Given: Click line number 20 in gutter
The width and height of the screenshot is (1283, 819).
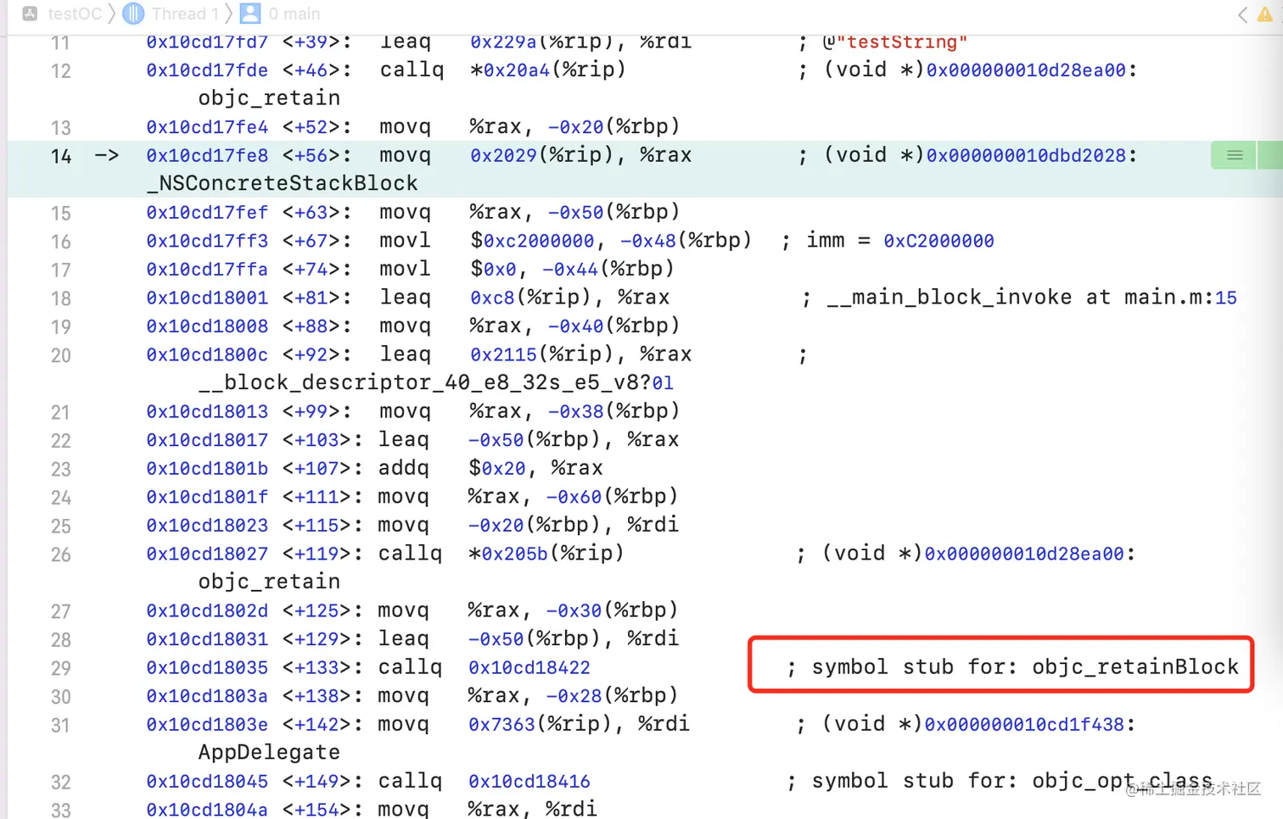Looking at the screenshot, I should [x=60, y=355].
